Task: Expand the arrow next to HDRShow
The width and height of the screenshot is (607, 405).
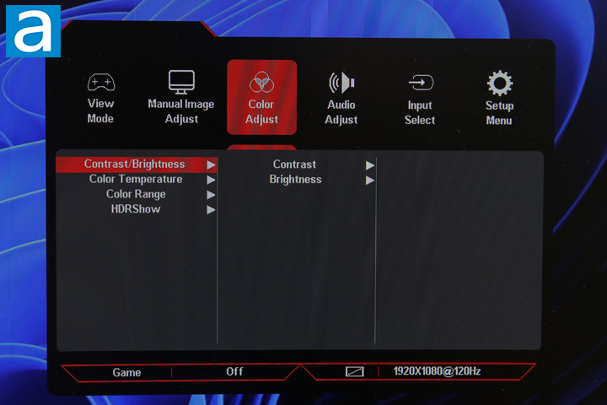Action: (x=211, y=209)
